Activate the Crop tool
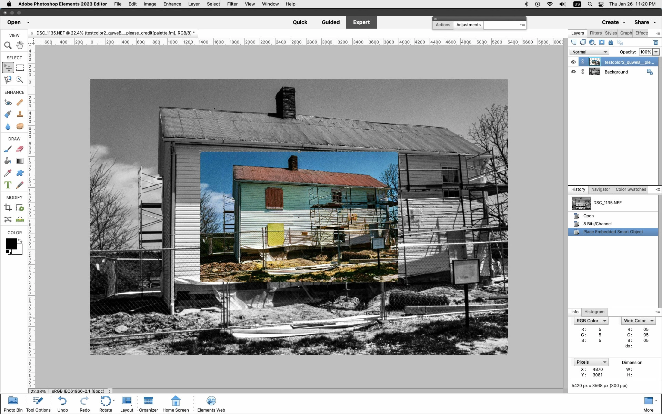Image resolution: width=662 pixels, height=414 pixels. (8, 208)
